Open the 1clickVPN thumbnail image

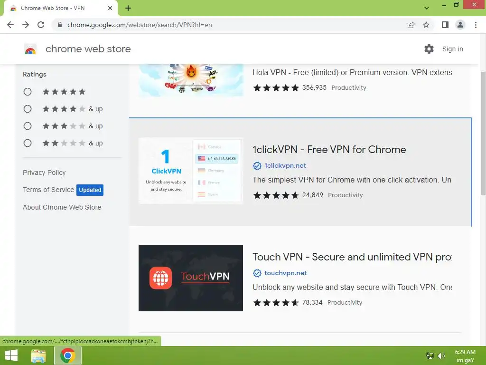[x=191, y=171]
